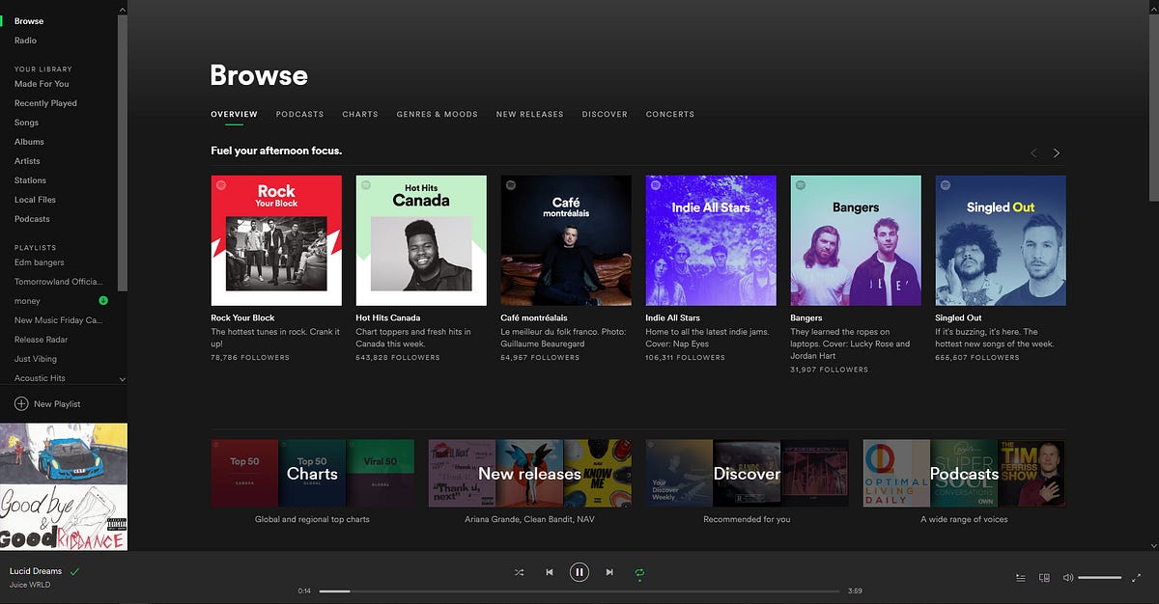Pause the currently playing song
Image resolution: width=1159 pixels, height=604 pixels.
[579, 571]
